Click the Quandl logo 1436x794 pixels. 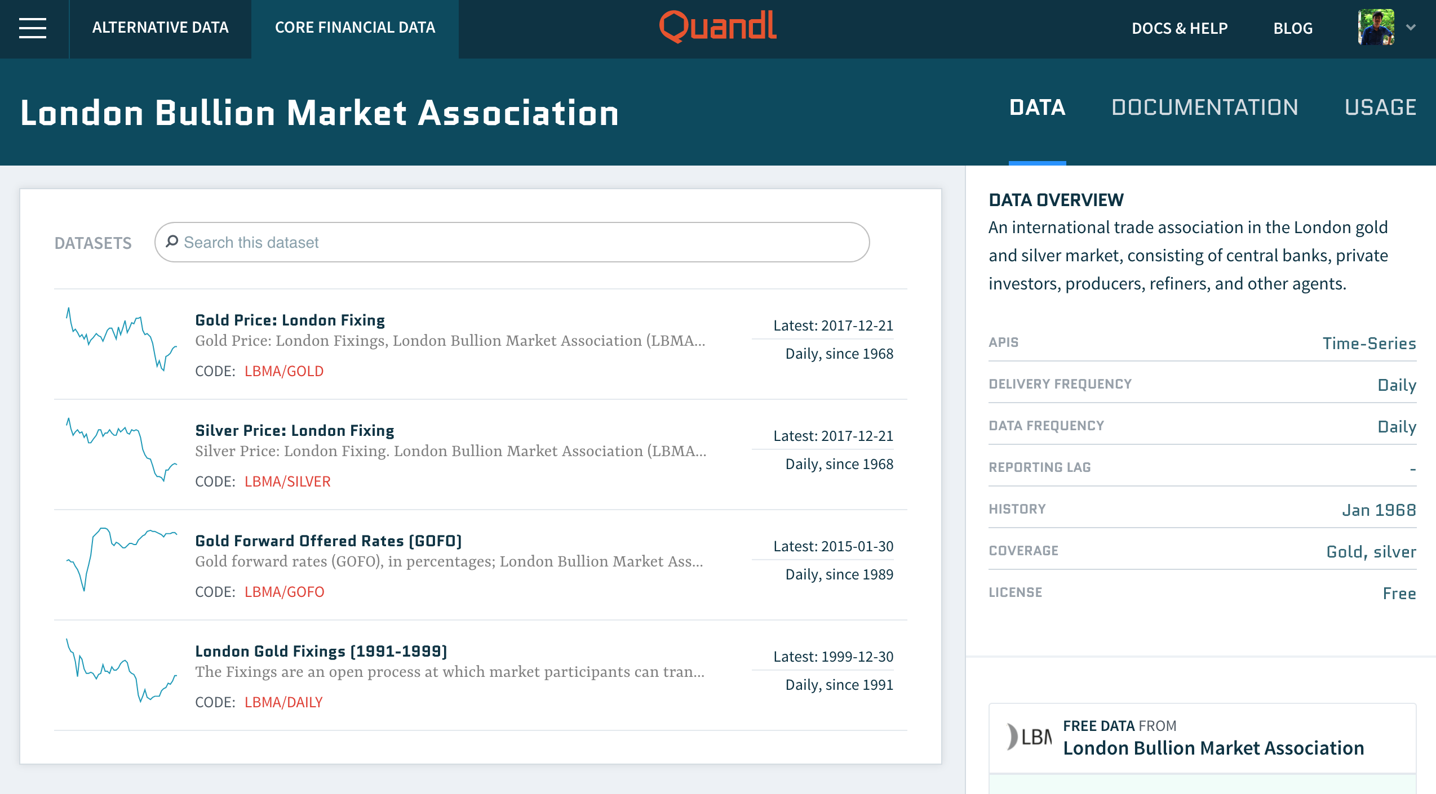coord(717,26)
